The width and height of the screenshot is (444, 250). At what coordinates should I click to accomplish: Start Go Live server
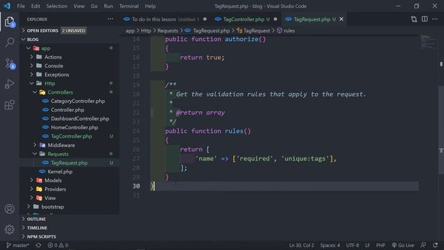402,245
